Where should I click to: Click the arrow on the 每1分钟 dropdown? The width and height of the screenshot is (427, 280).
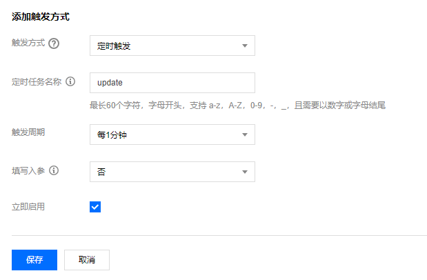tap(245, 134)
